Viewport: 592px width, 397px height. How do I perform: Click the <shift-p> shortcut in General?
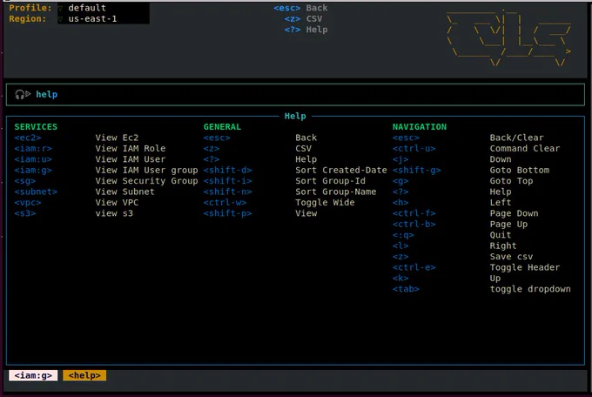click(x=228, y=213)
